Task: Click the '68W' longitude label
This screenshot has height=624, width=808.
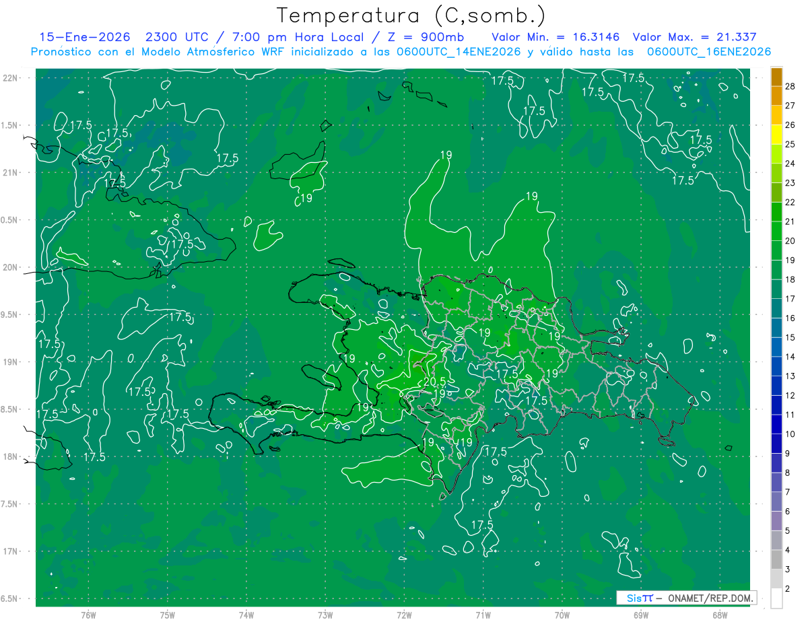Action: pos(720,615)
